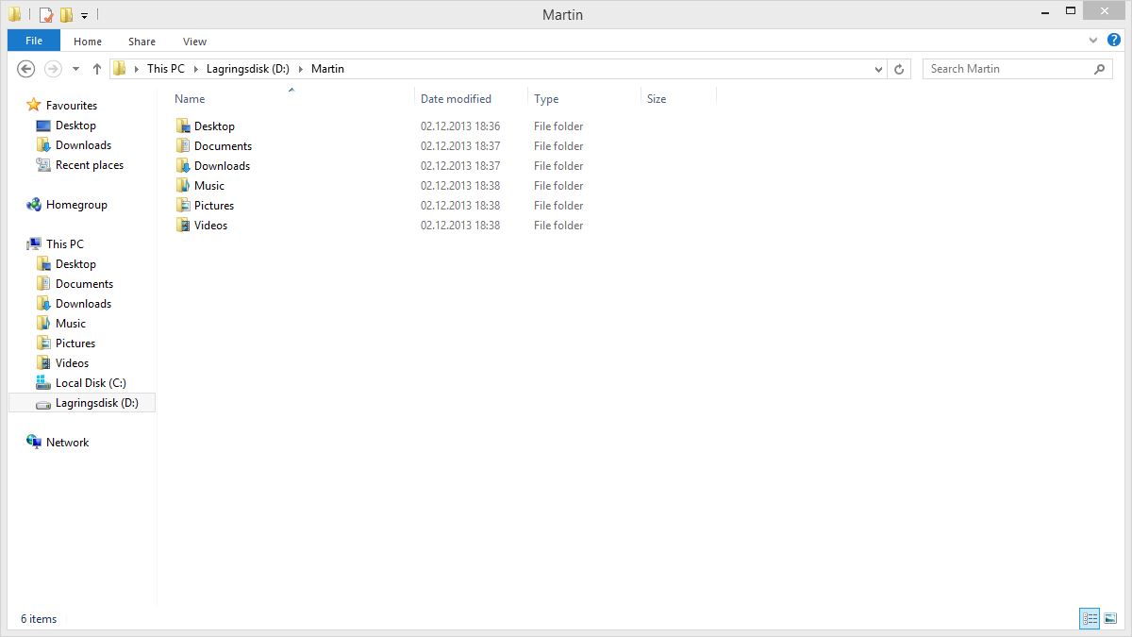The height and width of the screenshot is (637, 1132).
Task: Switch to Details view in the status bar
Action: point(1090,619)
